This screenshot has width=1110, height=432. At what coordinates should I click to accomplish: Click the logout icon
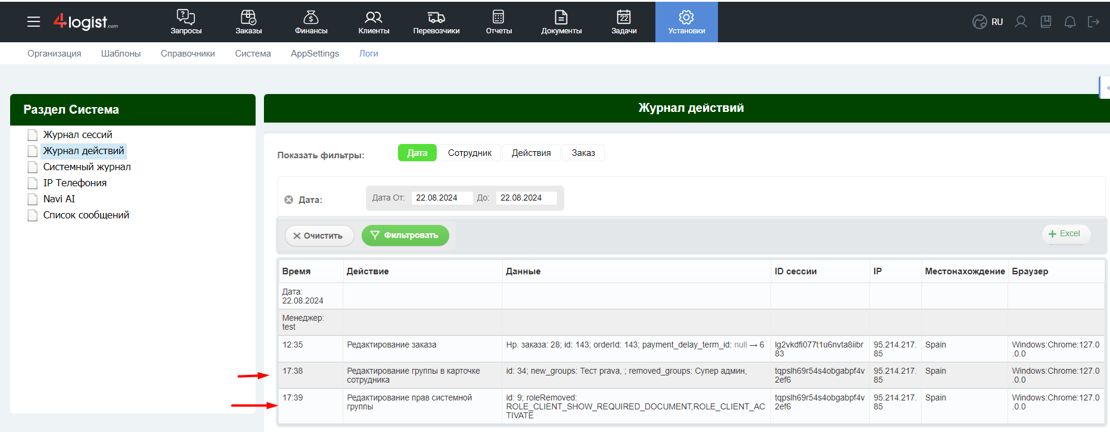[x=1093, y=22]
